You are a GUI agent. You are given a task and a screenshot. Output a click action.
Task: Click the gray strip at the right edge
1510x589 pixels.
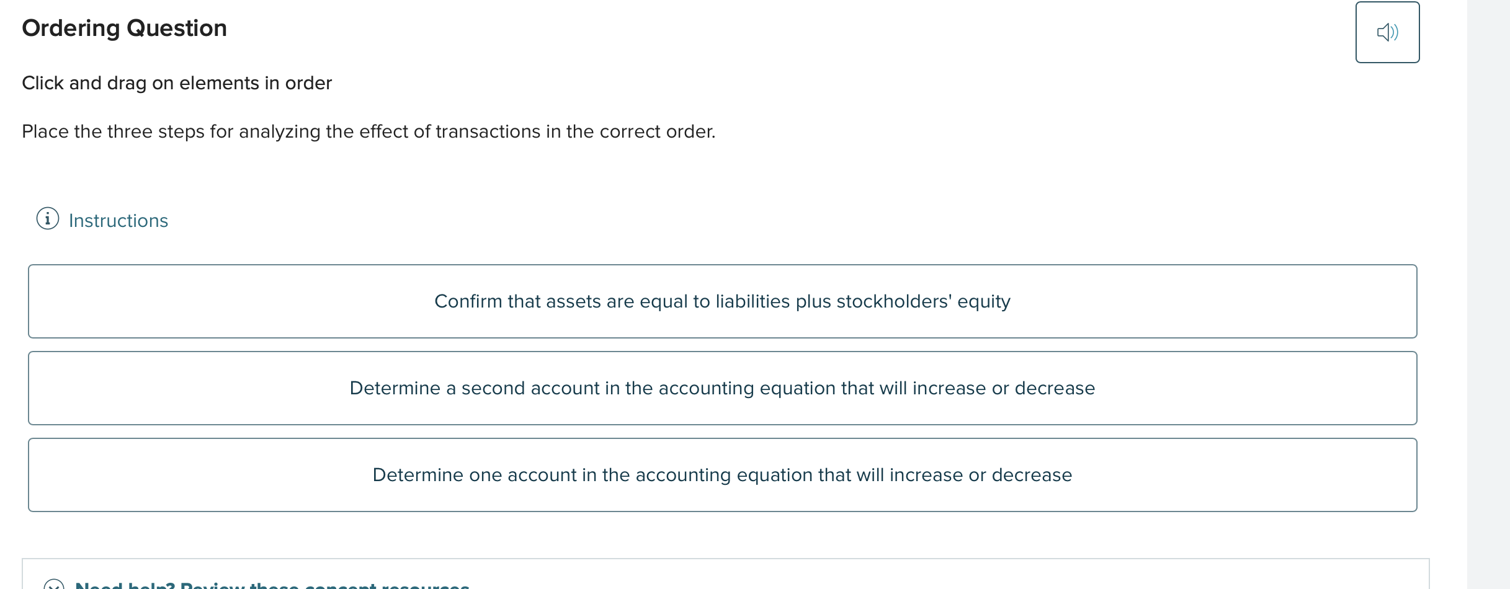pyautogui.click(x=1488, y=294)
